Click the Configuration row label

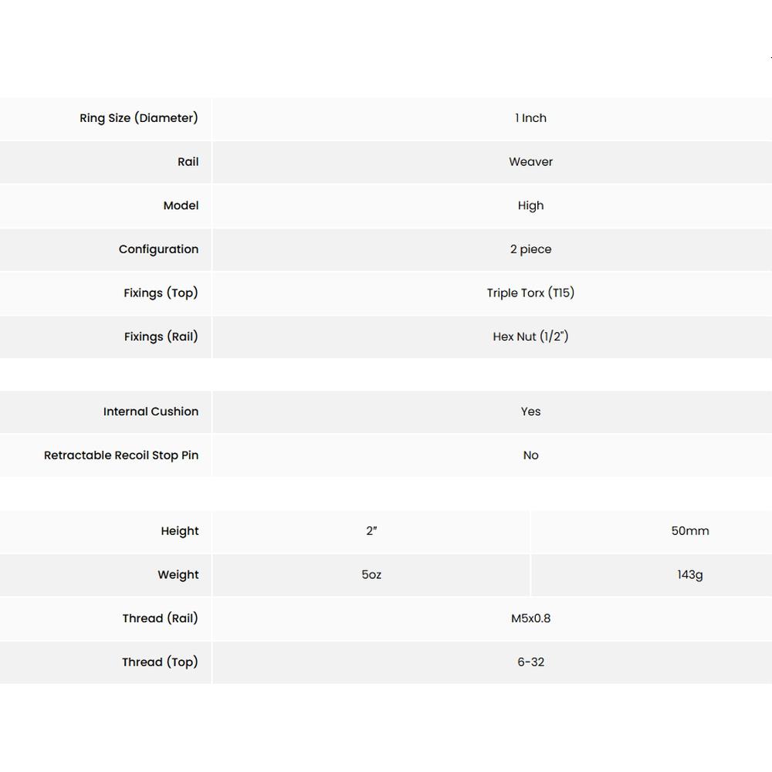click(158, 249)
